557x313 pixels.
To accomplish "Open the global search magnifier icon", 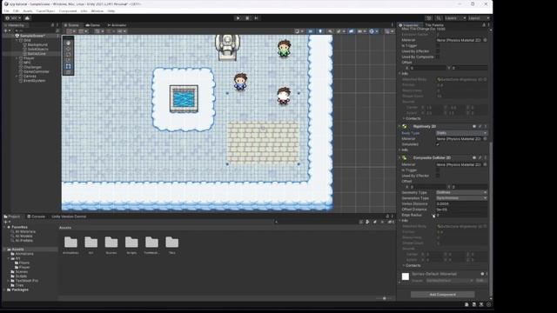I will [439, 18].
